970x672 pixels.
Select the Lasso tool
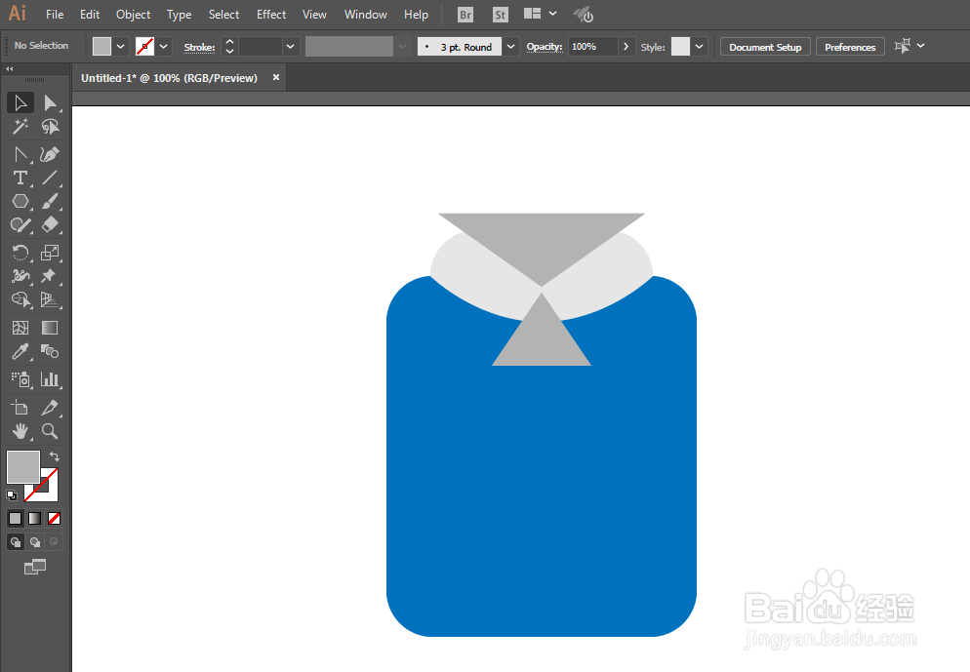click(50, 127)
